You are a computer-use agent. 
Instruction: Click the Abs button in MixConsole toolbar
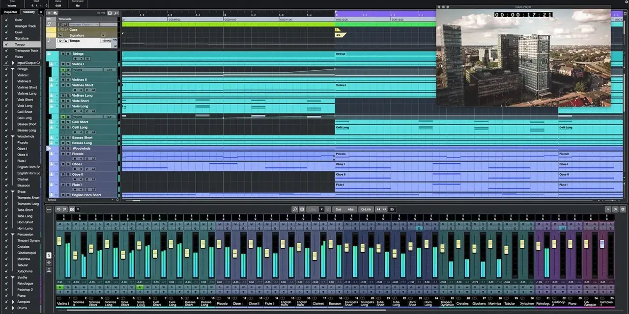[351, 209]
